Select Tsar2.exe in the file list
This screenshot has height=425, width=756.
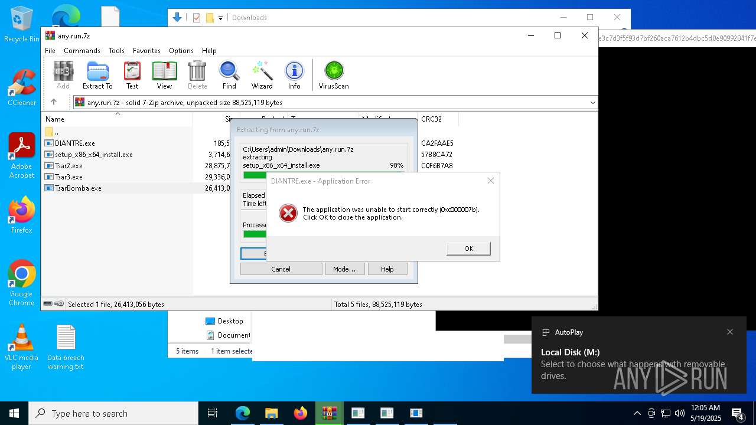point(69,166)
